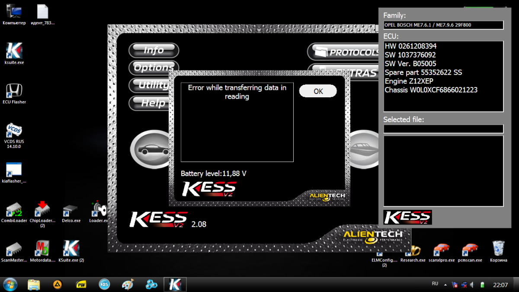The image size is (519, 292).
Task: Click the Utility button in KESS
Action: pyautogui.click(x=150, y=85)
